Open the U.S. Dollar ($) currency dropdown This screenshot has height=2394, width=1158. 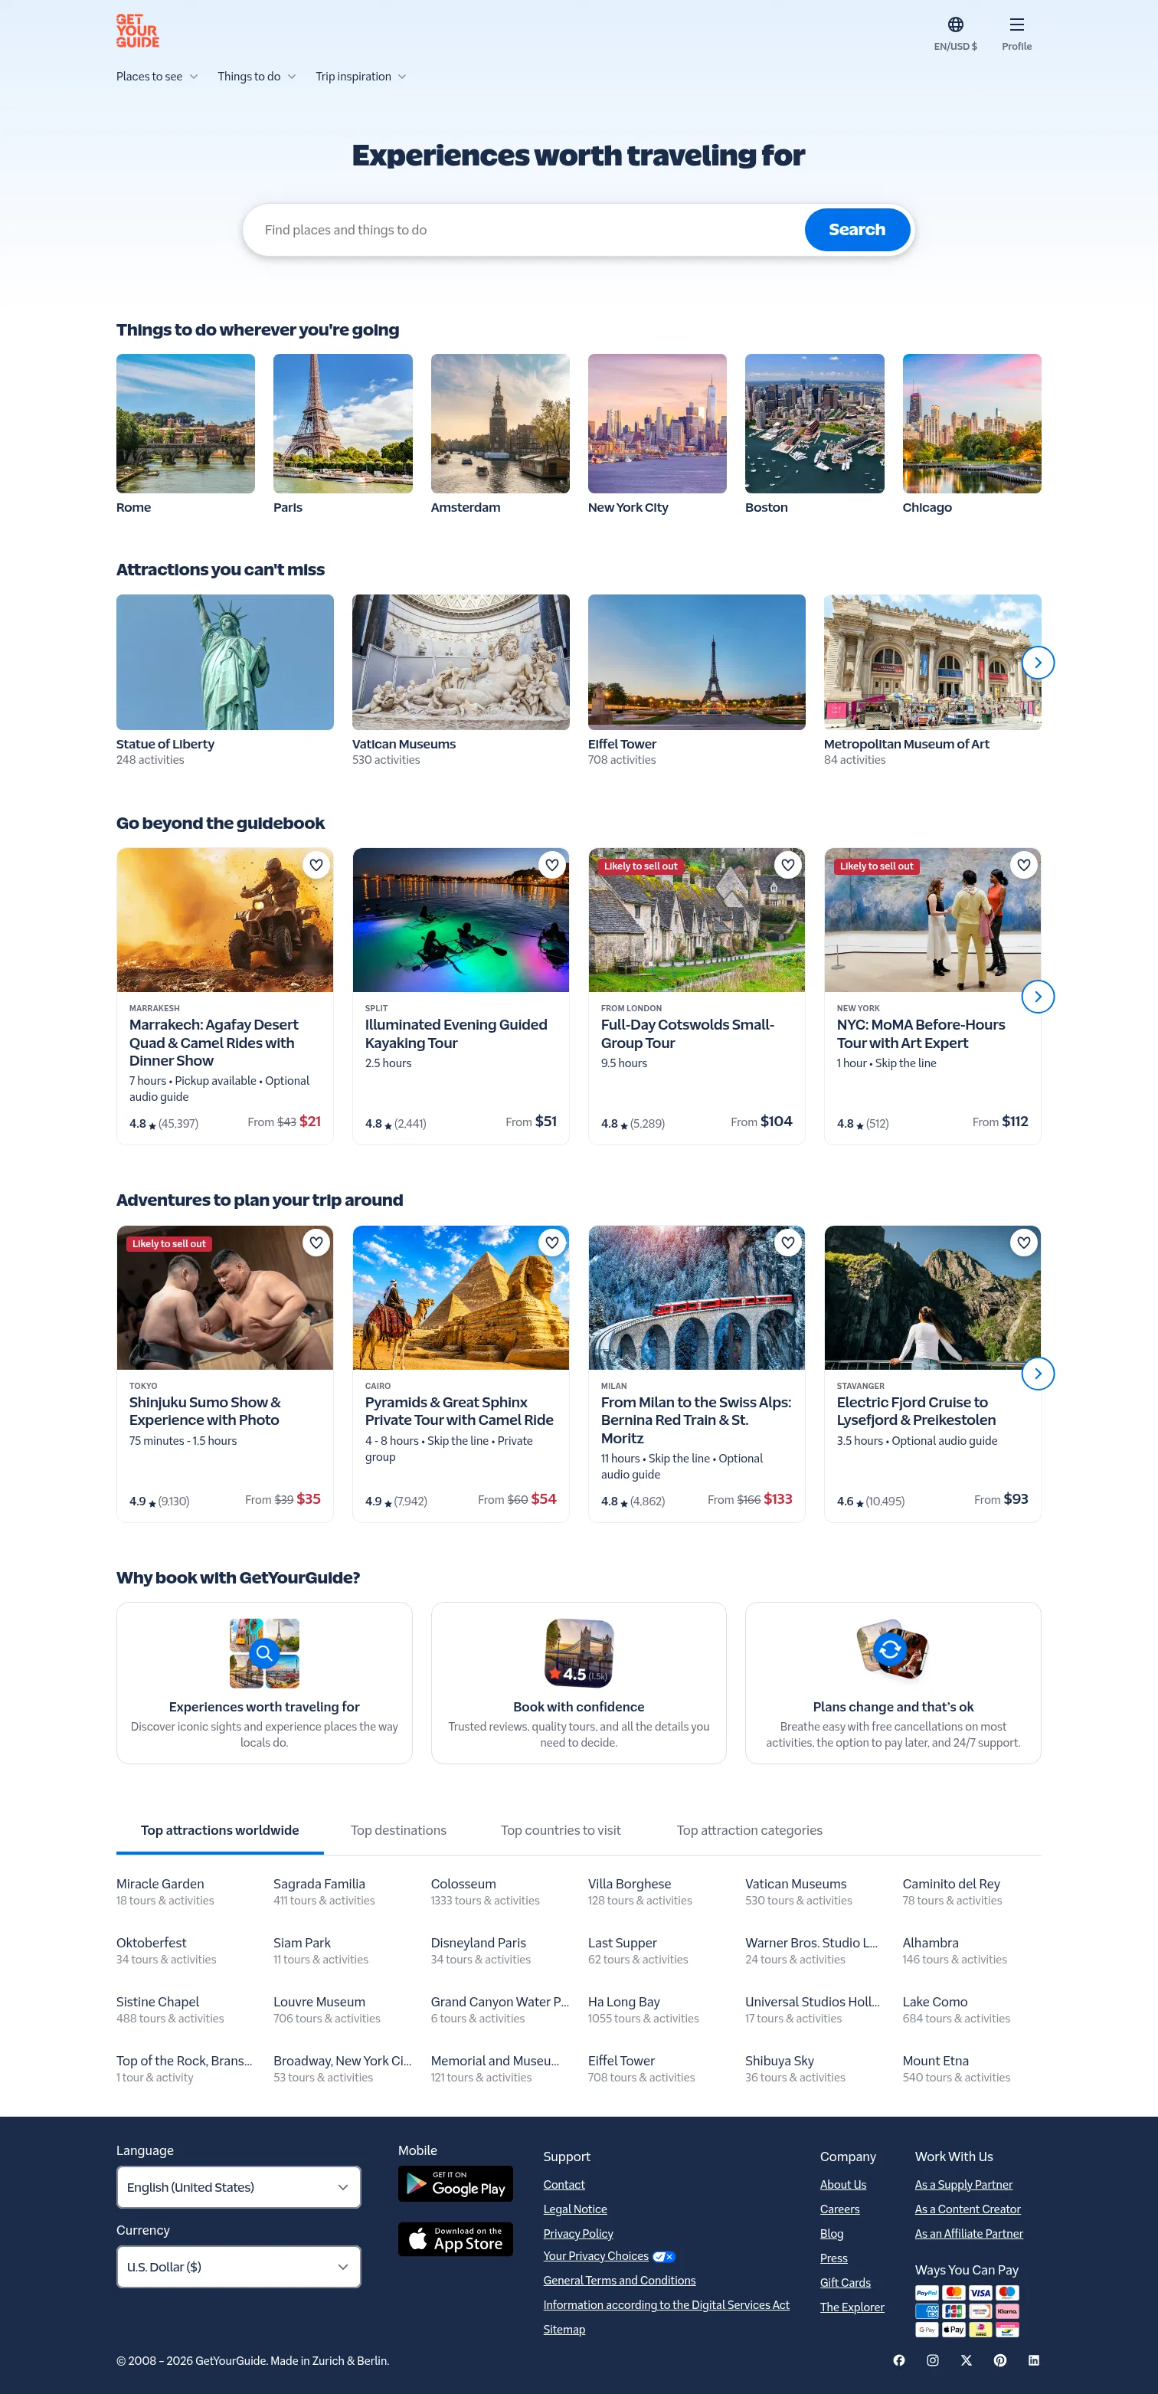[x=238, y=2267]
